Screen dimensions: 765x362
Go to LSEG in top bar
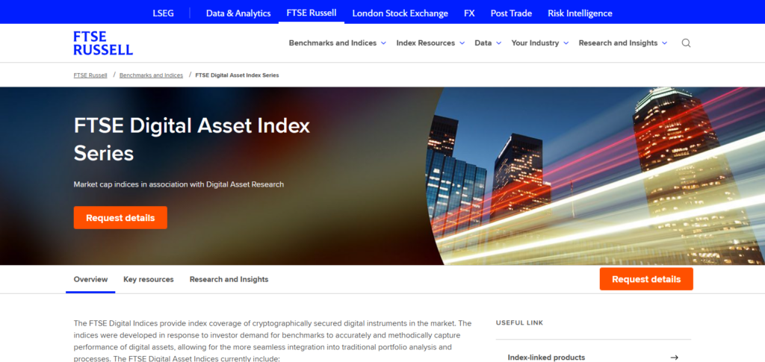[x=163, y=13]
